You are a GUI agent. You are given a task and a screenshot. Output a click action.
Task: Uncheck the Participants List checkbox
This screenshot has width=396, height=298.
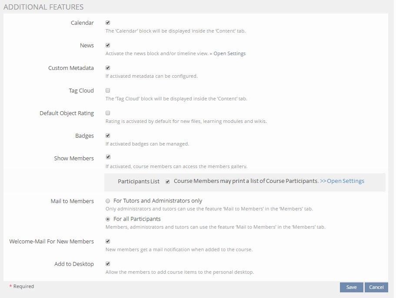click(x=167, y=182)
